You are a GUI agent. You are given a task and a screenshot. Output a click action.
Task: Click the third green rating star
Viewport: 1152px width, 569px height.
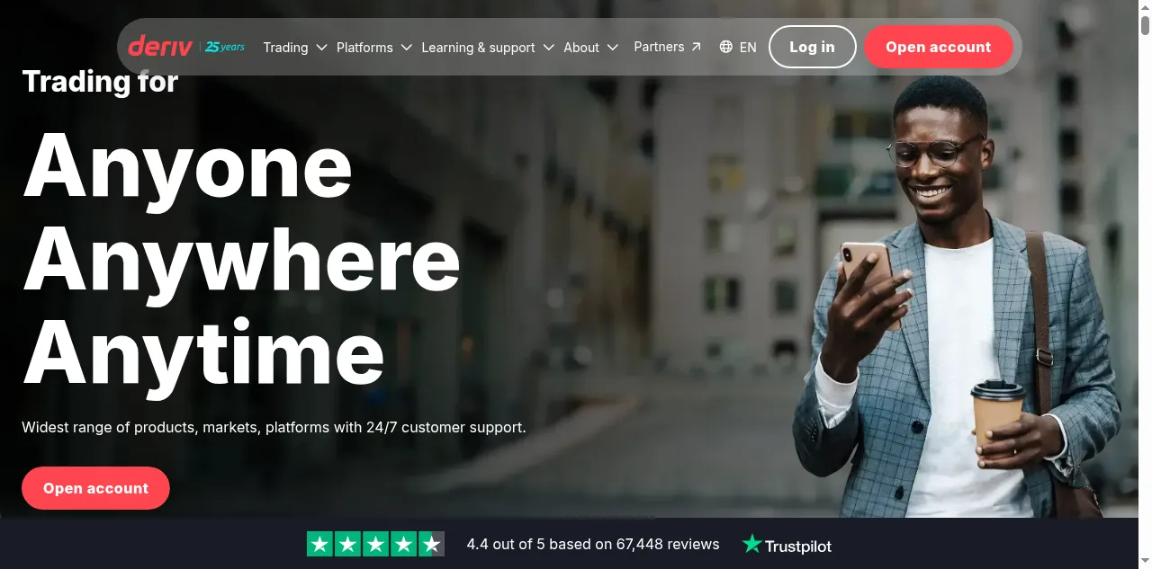point(375,544)
